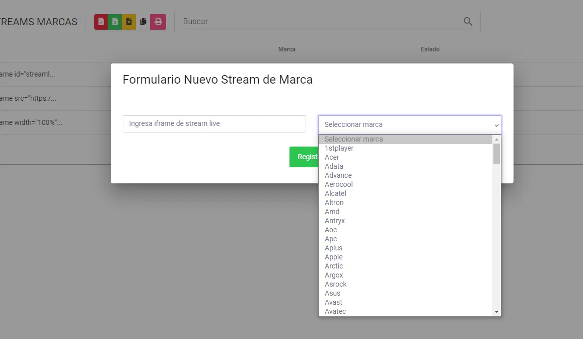Sort table by Estado column header
The image size is (583, 339).
(x=430, y=49)
